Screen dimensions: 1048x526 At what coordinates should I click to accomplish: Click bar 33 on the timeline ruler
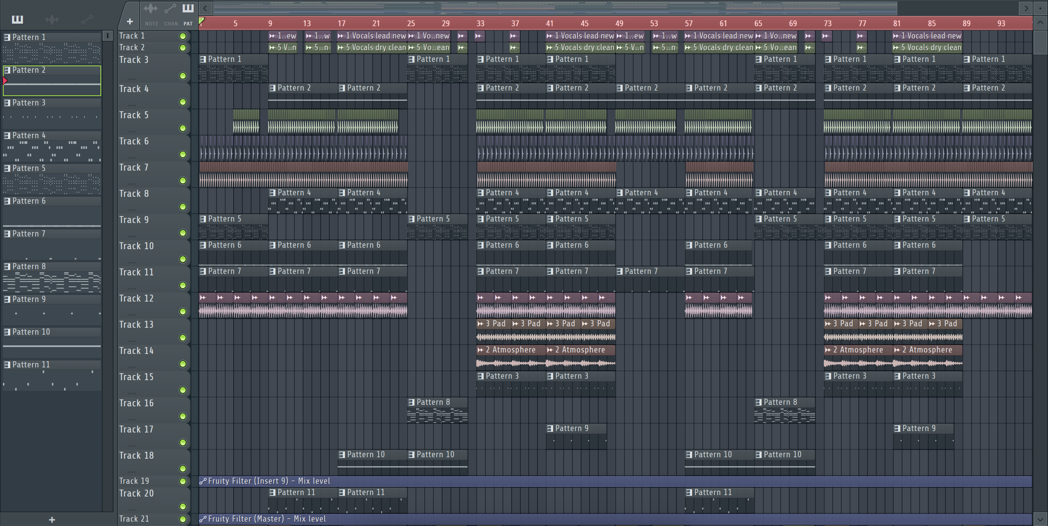tap(480, 23)
